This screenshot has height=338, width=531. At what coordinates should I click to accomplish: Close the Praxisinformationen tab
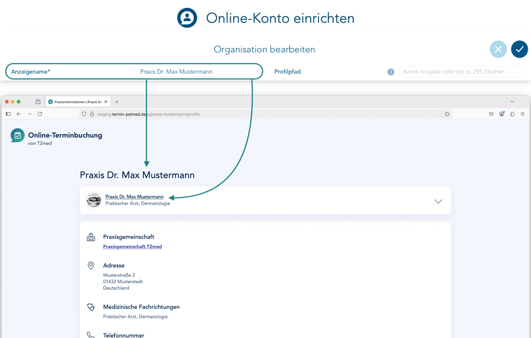coord(106,102)
